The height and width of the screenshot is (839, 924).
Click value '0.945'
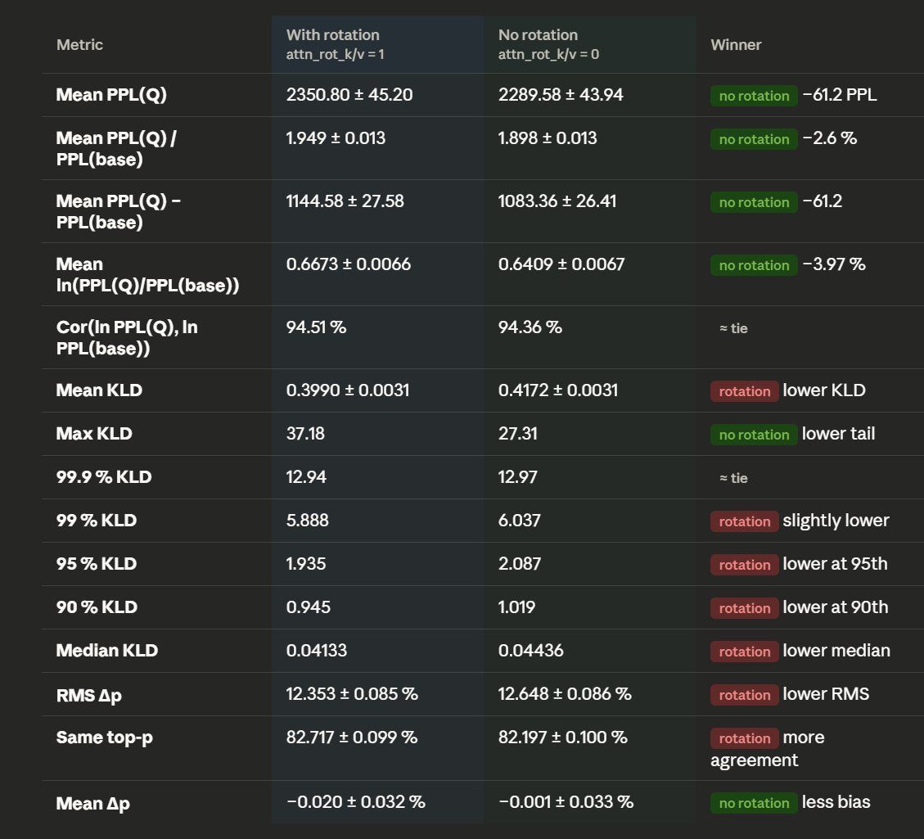[309, 607]
